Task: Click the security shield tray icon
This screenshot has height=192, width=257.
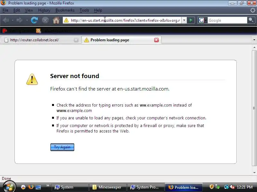Action: coord(212,187)
